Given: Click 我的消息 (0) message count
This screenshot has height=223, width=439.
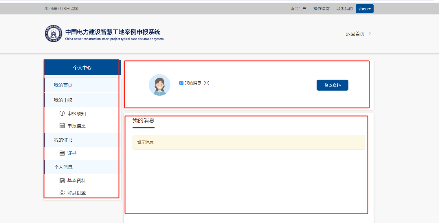Looking at the screenshot, I should [197, 83].
